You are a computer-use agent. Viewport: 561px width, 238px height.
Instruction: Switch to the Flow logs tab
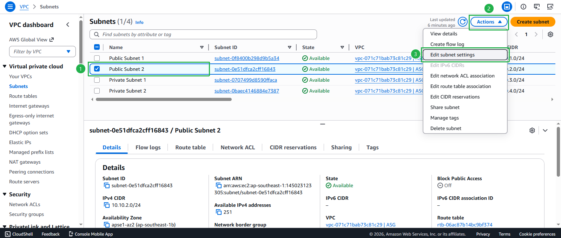point(148,148)
